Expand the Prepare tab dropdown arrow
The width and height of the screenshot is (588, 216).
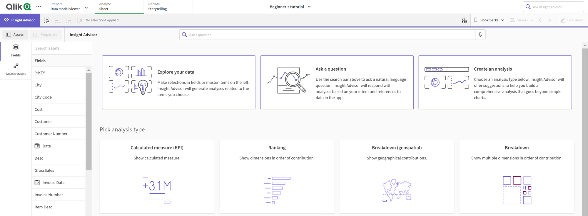pos(86,8)
